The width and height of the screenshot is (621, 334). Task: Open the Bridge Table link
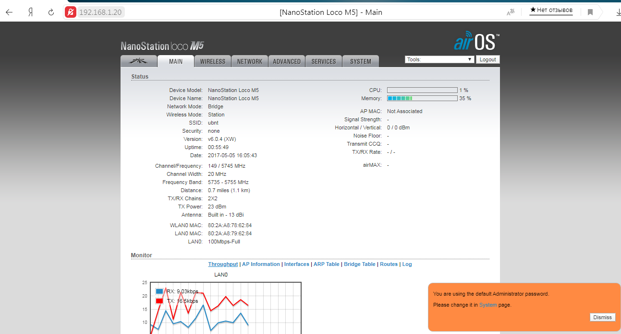pyautogui.click(x=360, y=264)
